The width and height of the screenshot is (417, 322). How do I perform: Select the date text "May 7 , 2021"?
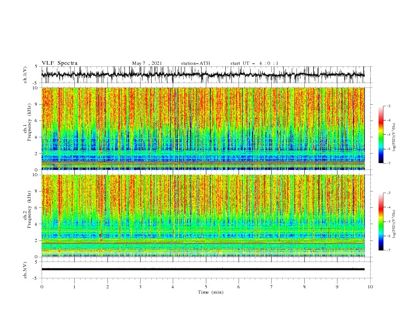click(x=147, y=63)
